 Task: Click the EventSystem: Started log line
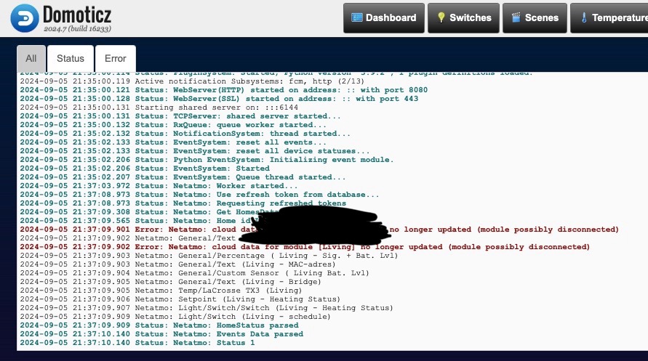tap(145, 169)
